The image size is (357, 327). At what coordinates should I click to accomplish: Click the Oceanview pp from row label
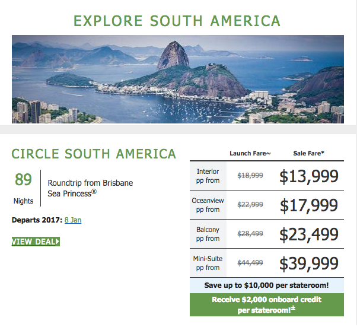208,205
